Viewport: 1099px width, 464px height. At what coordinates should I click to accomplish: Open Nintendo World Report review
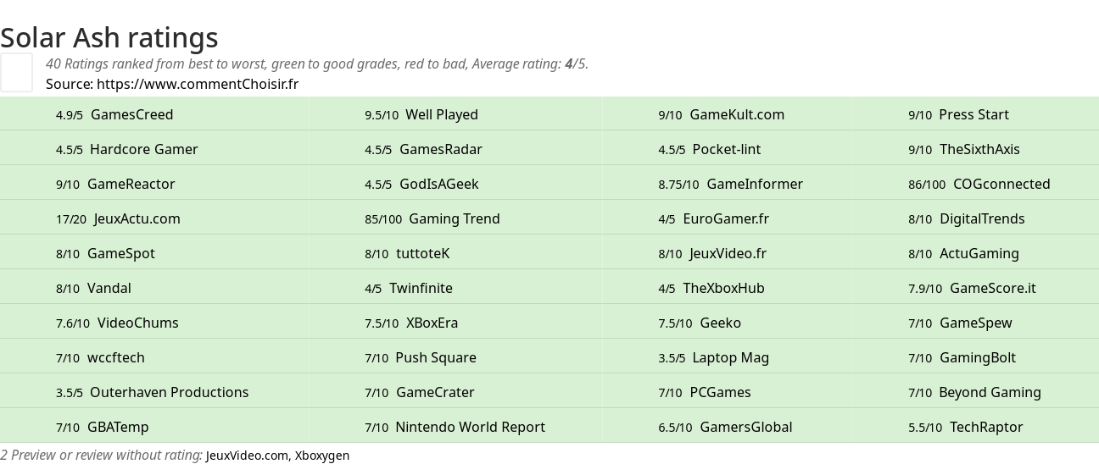click(471, 427)
